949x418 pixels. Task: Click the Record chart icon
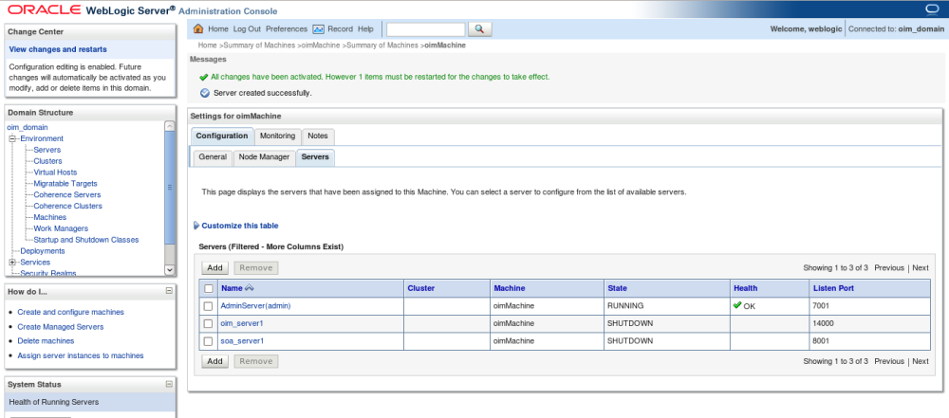click(x=318, y=29)
